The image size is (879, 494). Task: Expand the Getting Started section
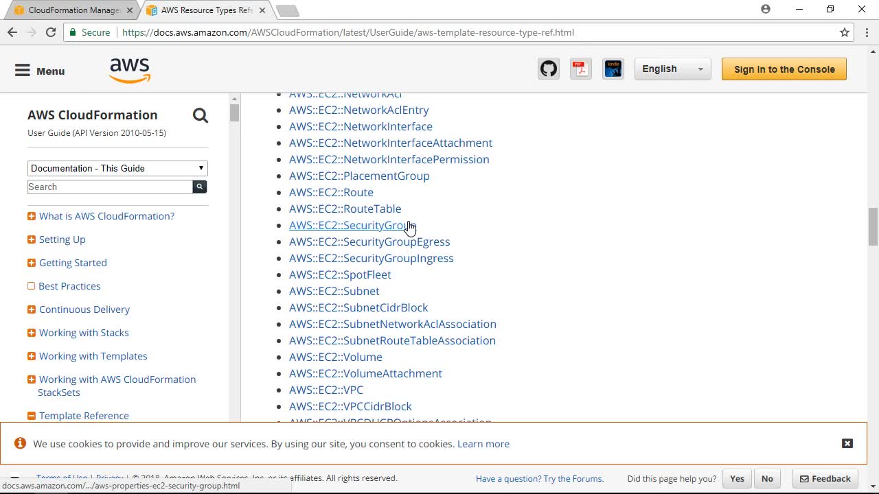click(32, 263)
